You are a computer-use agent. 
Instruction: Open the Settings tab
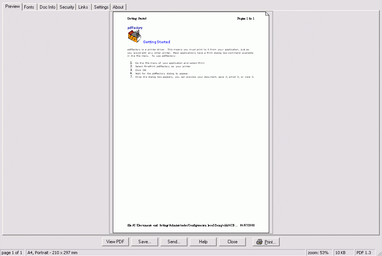pos(101,7)
